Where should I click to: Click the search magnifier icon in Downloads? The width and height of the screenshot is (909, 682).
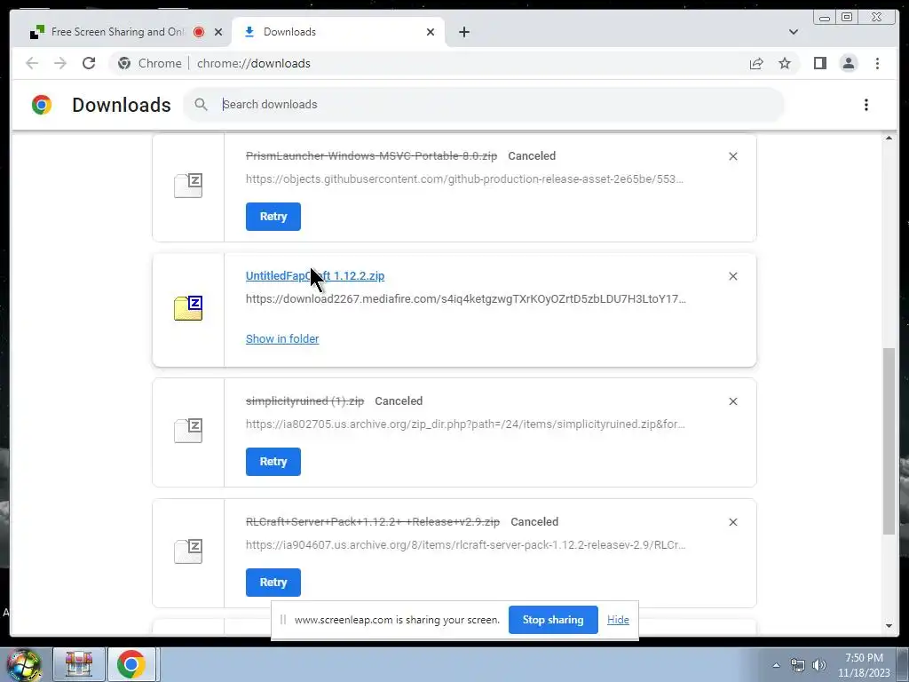point(201,105)
